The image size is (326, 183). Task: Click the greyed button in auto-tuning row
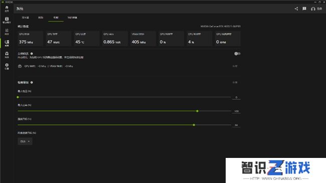(x=235, y=66)
